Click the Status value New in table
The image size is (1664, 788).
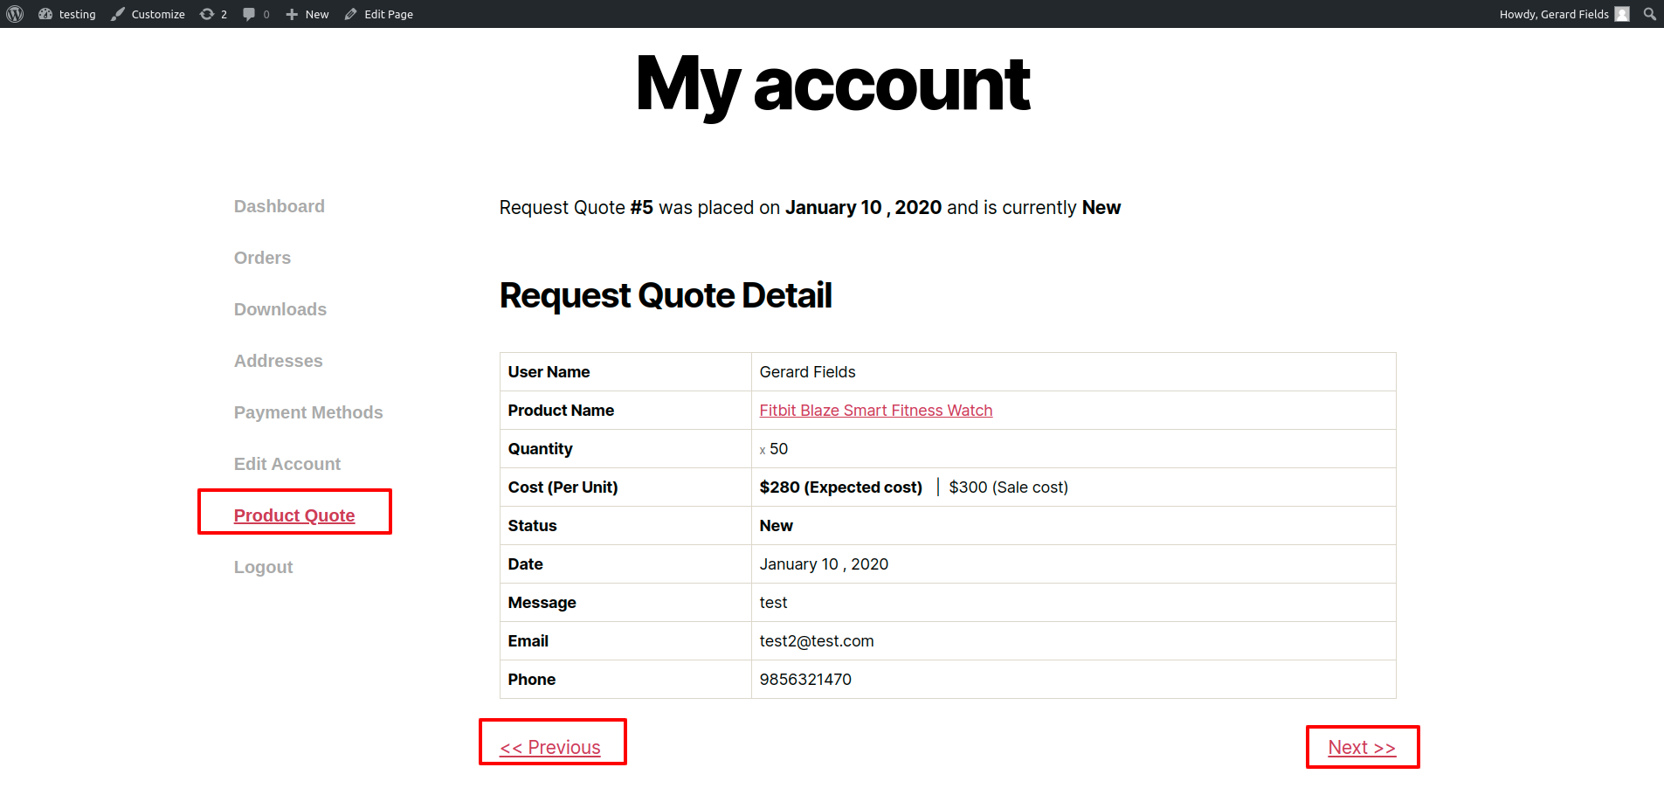pos(777,526)
